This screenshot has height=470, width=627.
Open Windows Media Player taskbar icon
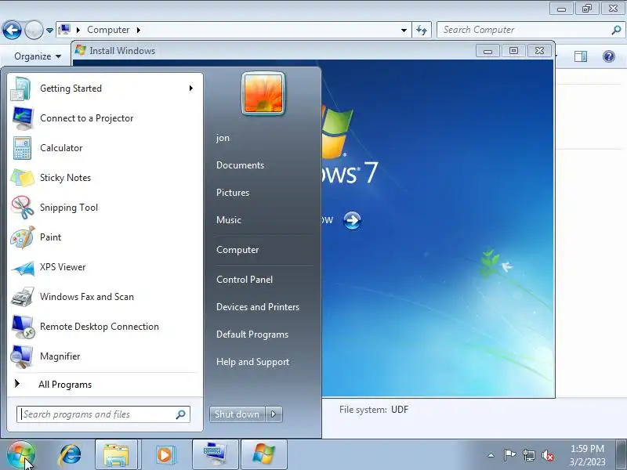[165, 455]
